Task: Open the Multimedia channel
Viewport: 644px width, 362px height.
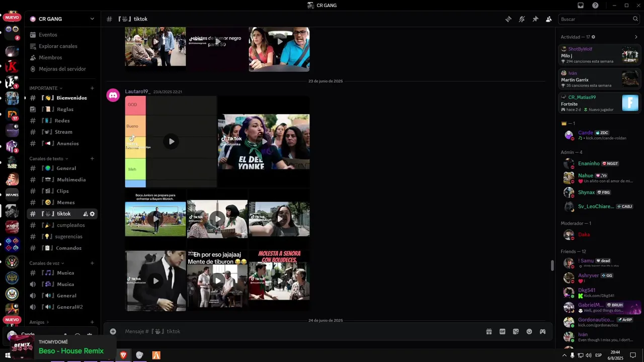Action: coord(61,179)
